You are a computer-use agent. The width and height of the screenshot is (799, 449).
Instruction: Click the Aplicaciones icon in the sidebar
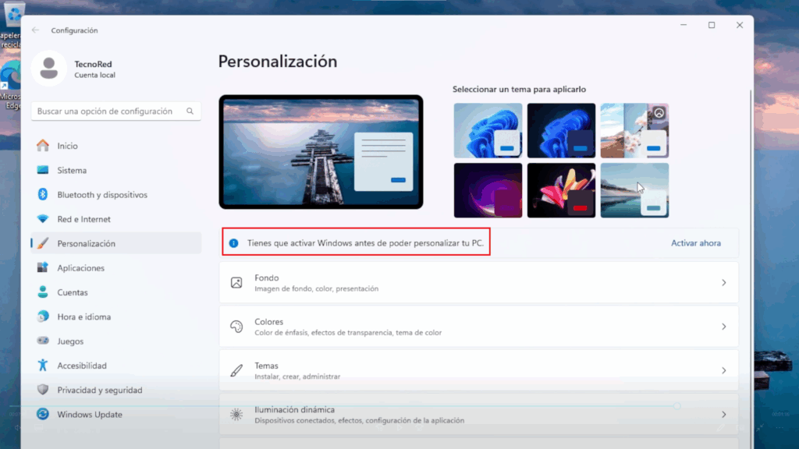pyautogui.click(x=43, y=268)
